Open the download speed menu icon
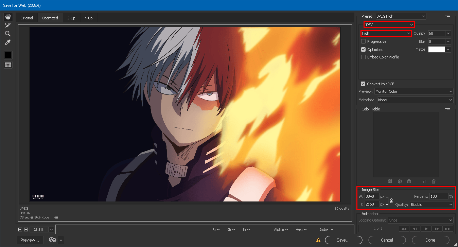The height and width of the screenshot is (247, 458). tap(56, 217)
